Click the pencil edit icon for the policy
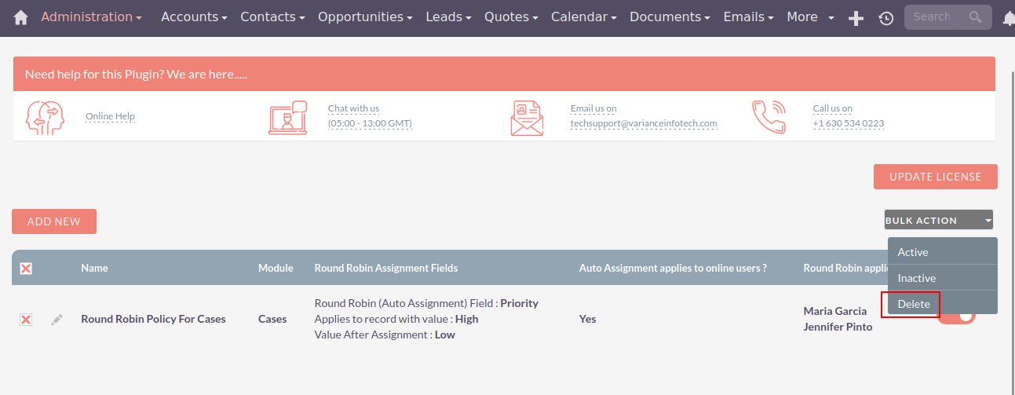The height and width of the screenshot is (395, 1015). pos(57,320)
